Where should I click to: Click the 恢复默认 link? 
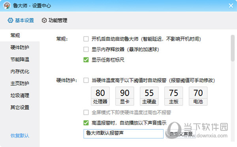20,136
